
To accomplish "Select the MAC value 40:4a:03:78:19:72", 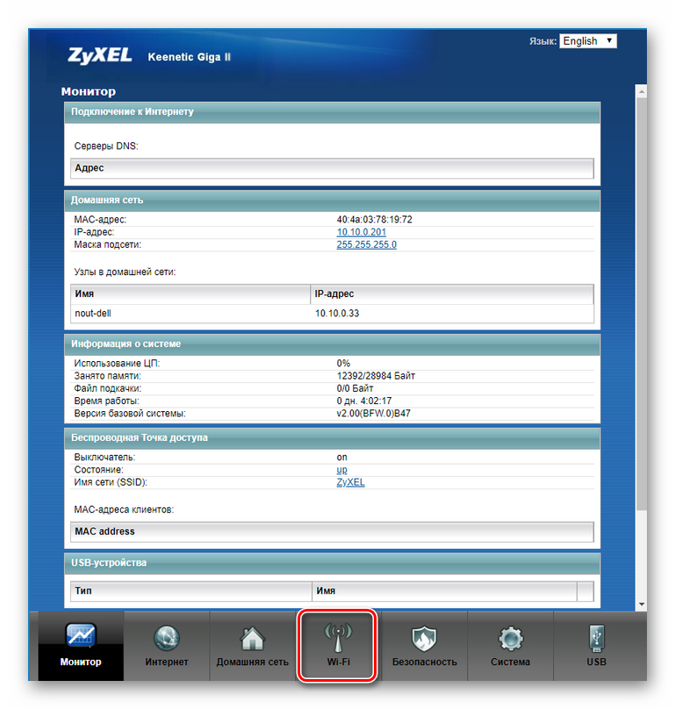I will tap(374, 220).
